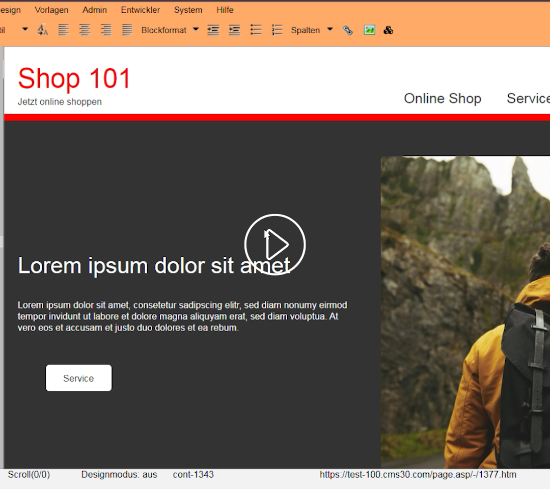Open the Blockformat dropdown

tap(170, 30)
